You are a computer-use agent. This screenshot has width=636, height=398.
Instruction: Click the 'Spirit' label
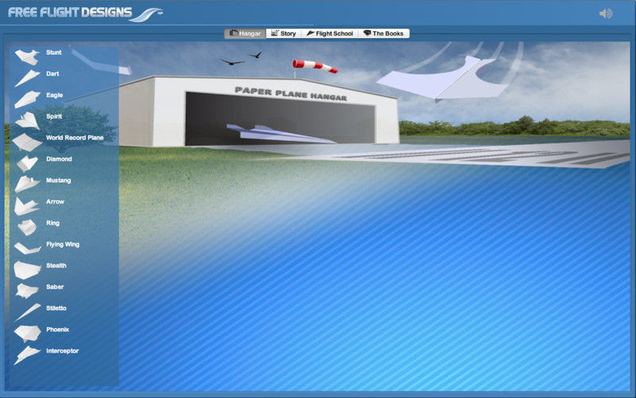click(x=54, y=116)
